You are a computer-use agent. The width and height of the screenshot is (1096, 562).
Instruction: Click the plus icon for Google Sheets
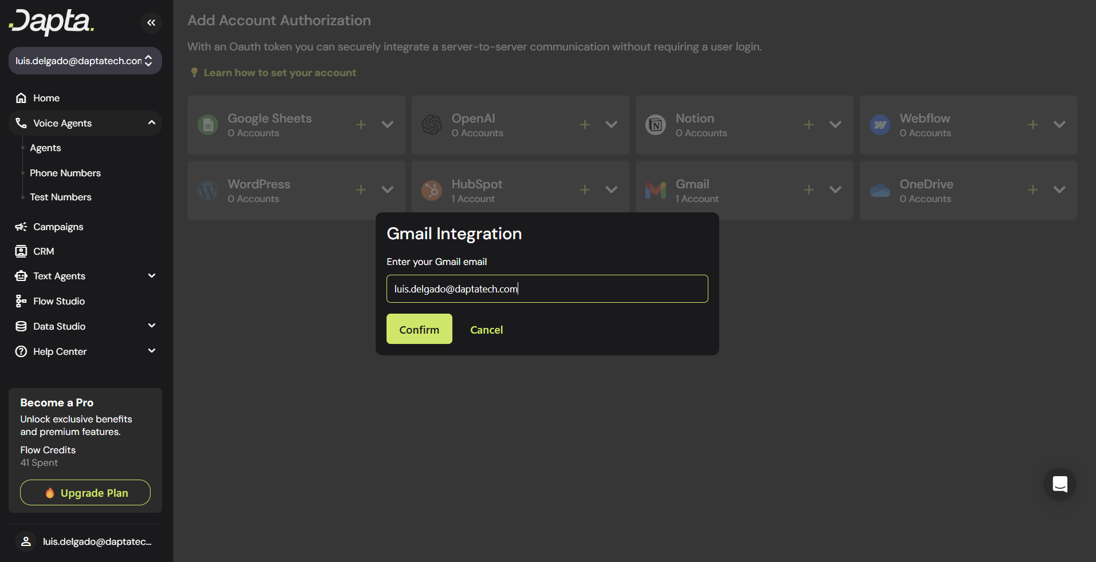[x=361, y=125]
